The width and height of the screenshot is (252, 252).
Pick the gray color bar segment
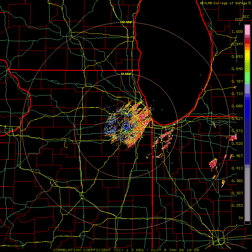click(247, 195)
